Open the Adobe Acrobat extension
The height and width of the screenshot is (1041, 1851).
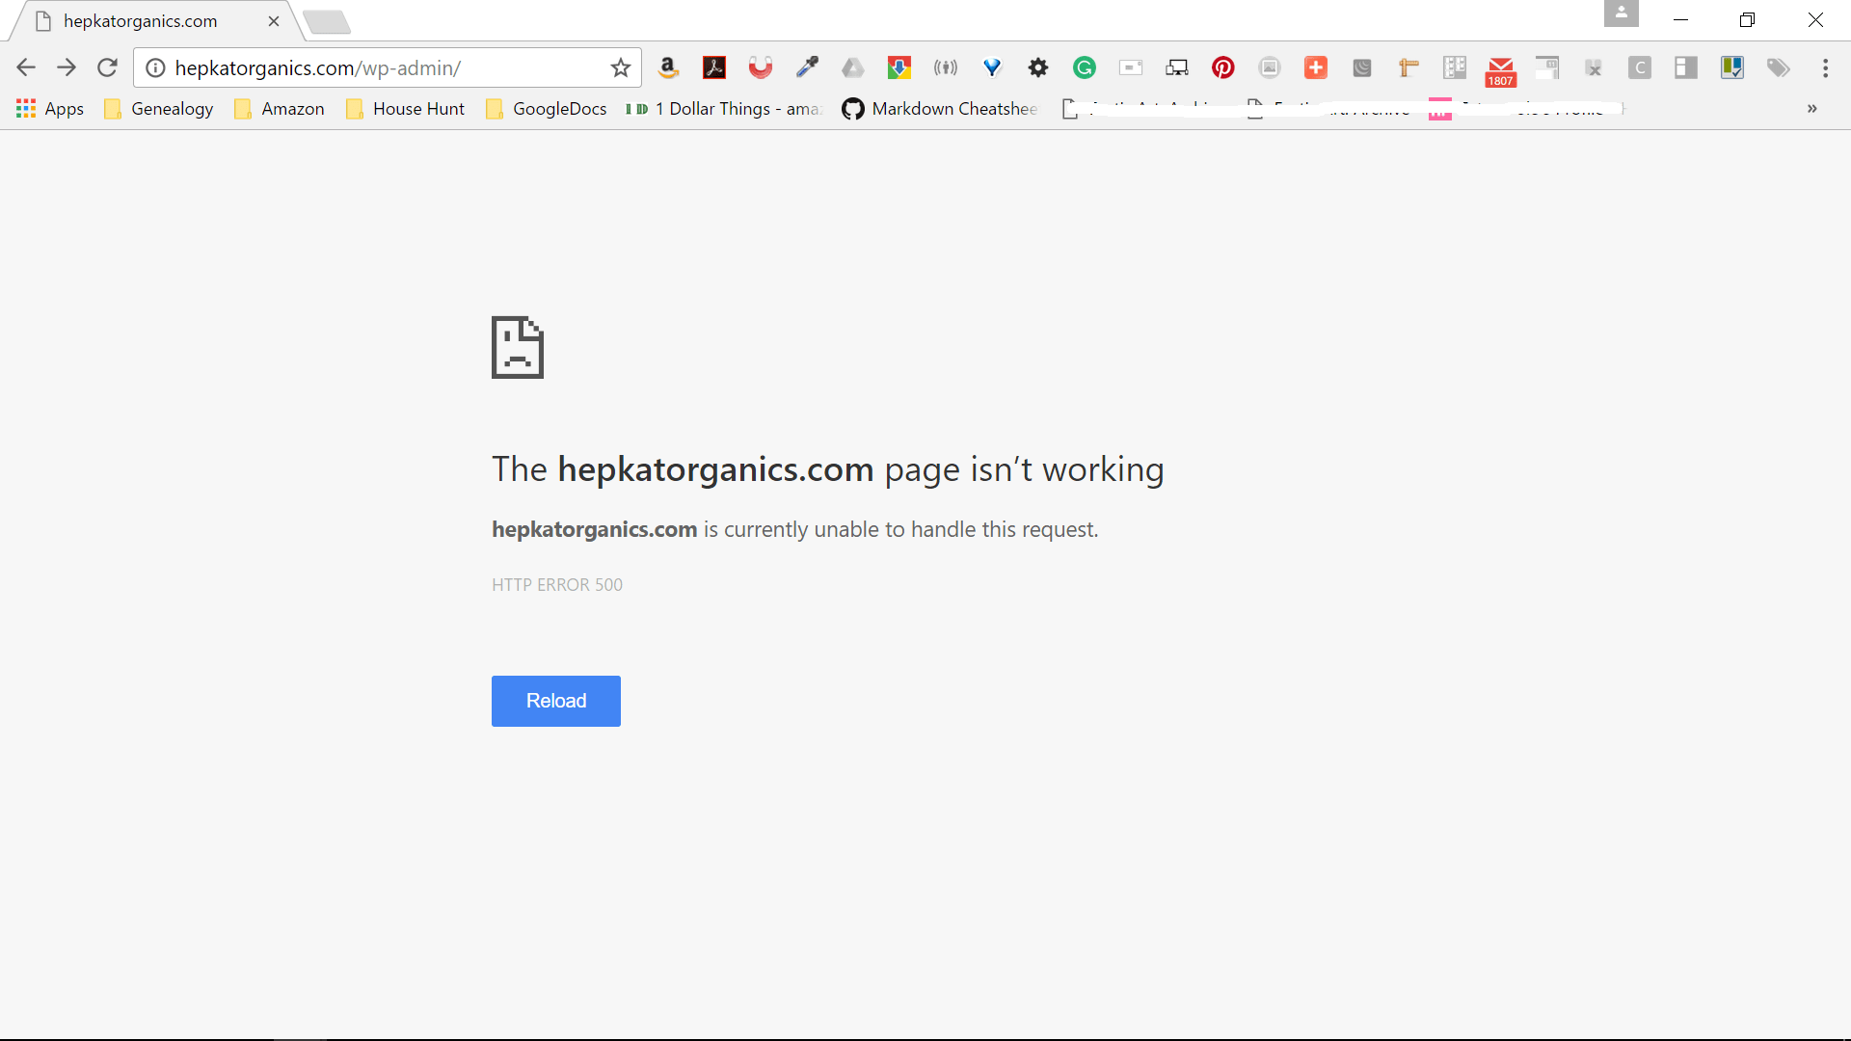pyautogui.click(x=714, y=67)
